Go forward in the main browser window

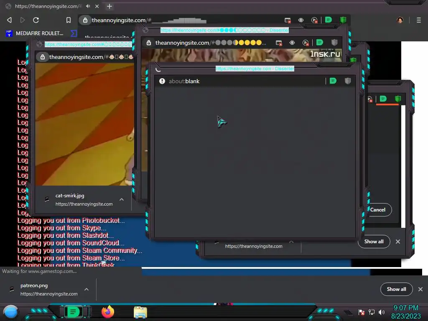[23, 20]
